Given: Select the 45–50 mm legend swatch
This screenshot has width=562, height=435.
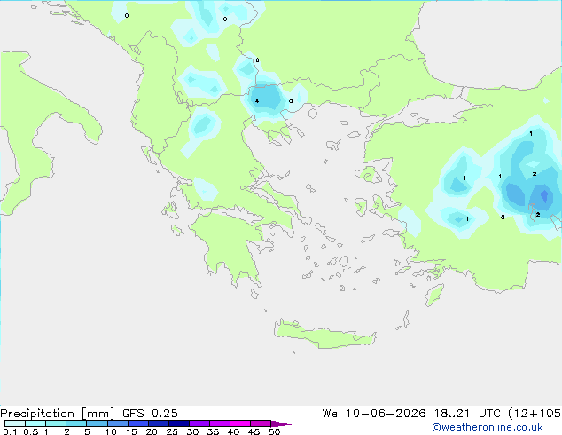Looking at the screenshot, I should pos(261,423).
